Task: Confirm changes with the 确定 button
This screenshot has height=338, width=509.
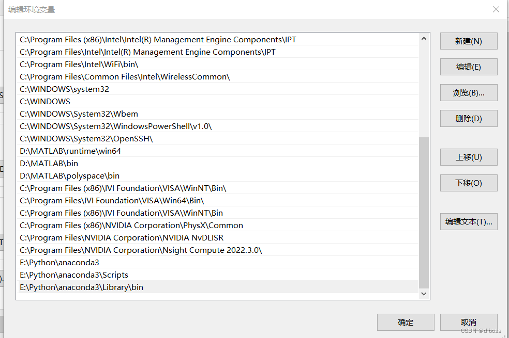Action: point(405,322)
